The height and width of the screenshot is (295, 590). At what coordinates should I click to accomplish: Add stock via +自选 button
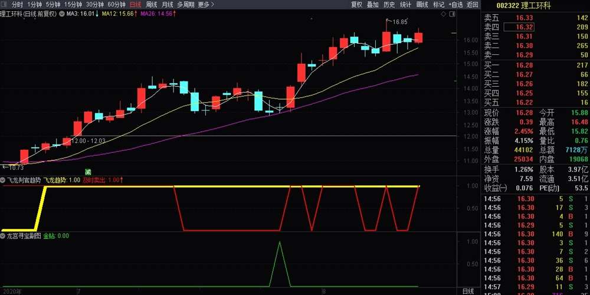pos(455,4)
